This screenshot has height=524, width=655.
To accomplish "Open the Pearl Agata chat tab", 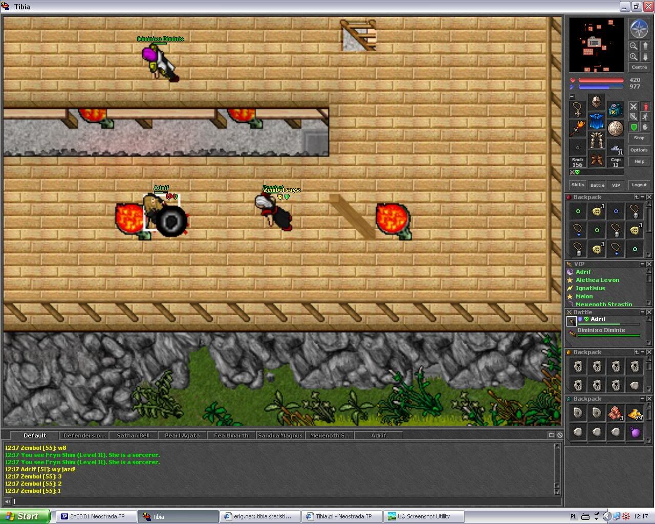I will tap(182, 435).
